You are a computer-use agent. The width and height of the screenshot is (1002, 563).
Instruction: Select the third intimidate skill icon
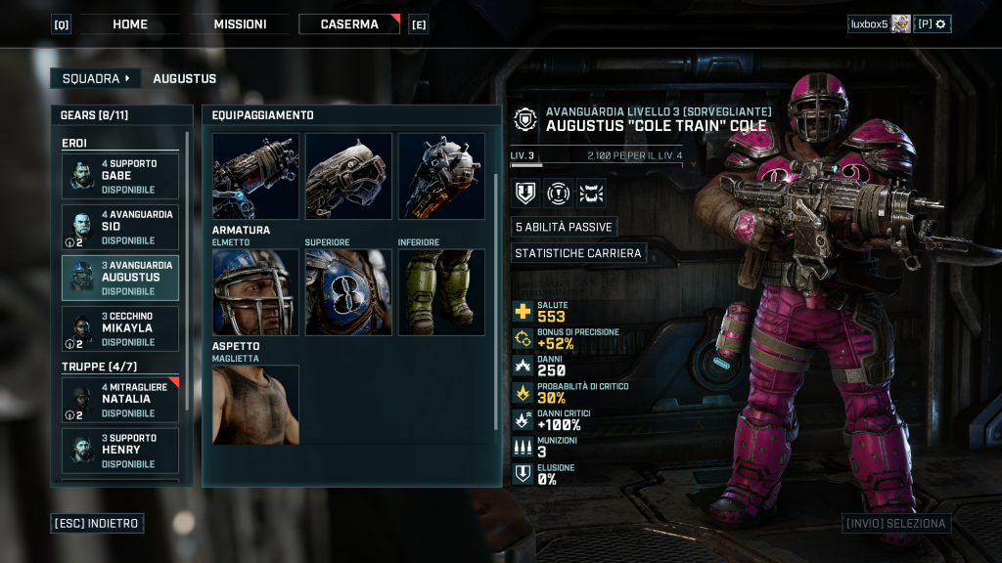click(x=591, y=193)
